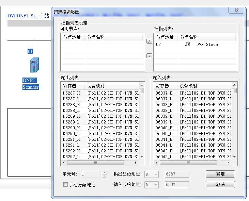Click 设备映射 column header in 输入列表
The height and width of the screenshot is (201, 249).
189,86
